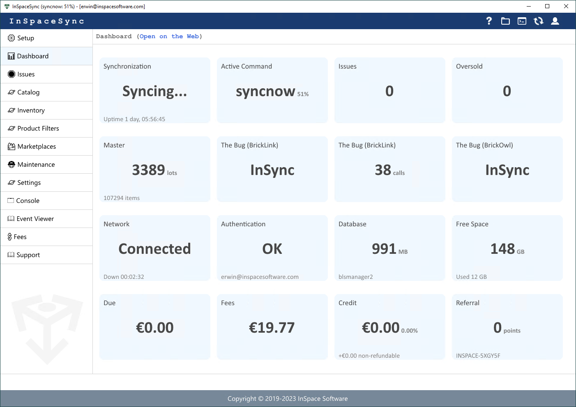Click the Active Command syncnow card
Image resolution: width=576 pixels, height=407 pixels.
pyautogui.click(x=272, y=90)
